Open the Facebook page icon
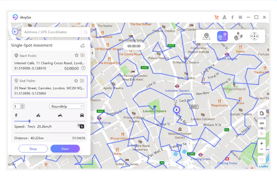The image size is (277, 178). point(232,17)
